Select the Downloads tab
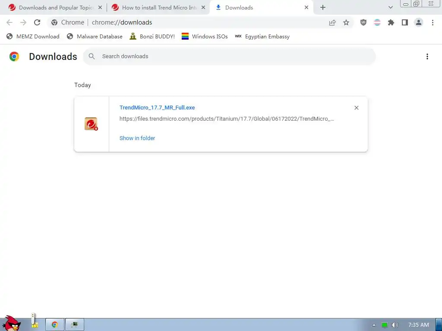The width and height of the screenshot is (442, 331). (x=261, y=8)
